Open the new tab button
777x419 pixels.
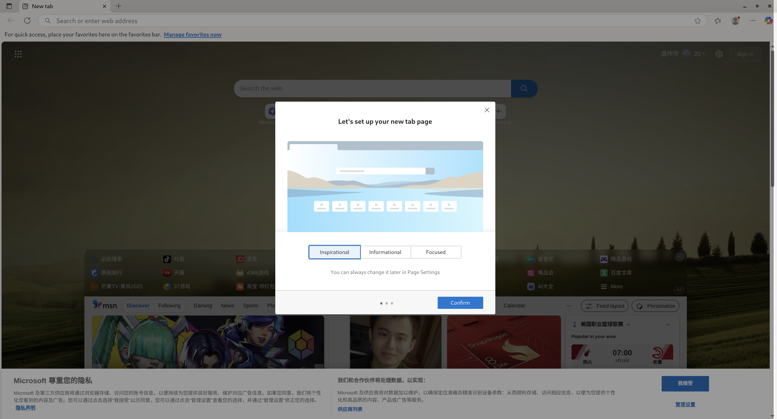click(118, 6)
